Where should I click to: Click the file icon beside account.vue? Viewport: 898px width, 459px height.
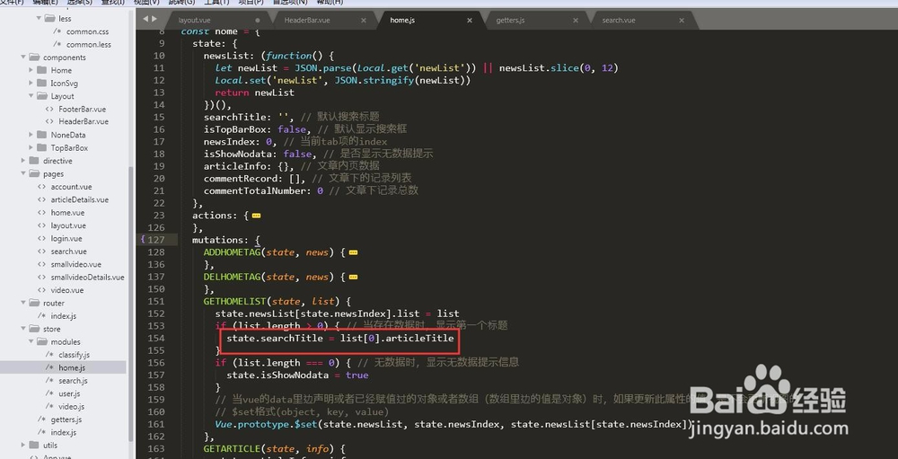point(41,187)
